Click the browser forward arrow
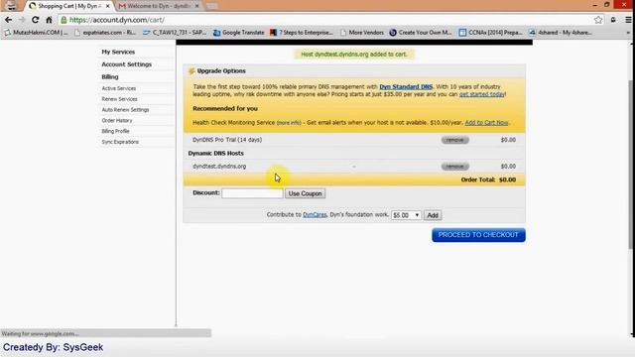 pyautogui.click(x=22, y=20)
